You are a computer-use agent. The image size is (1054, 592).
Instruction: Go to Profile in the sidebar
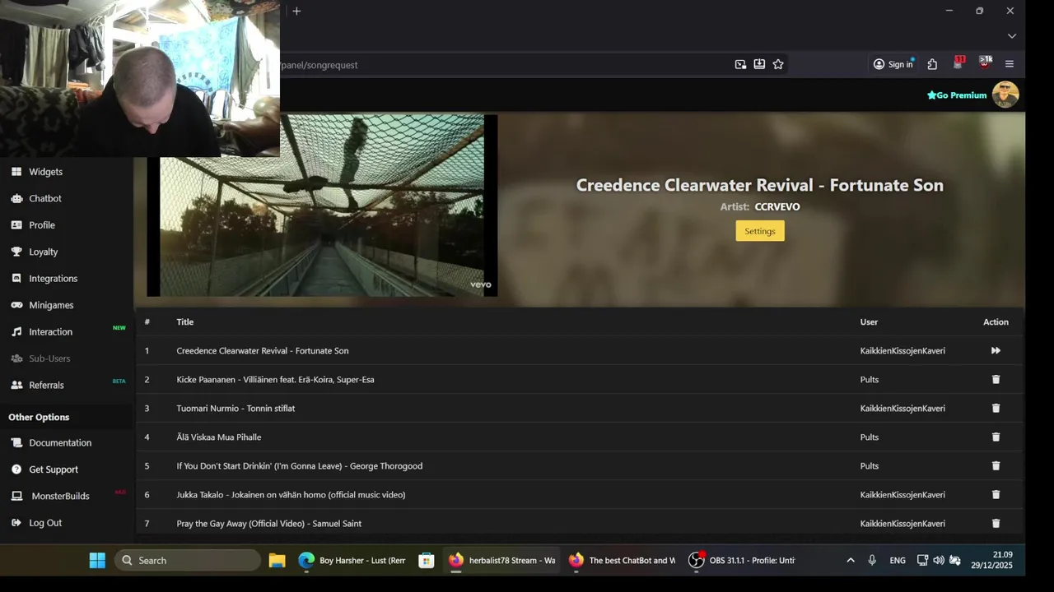pos(42,225)
